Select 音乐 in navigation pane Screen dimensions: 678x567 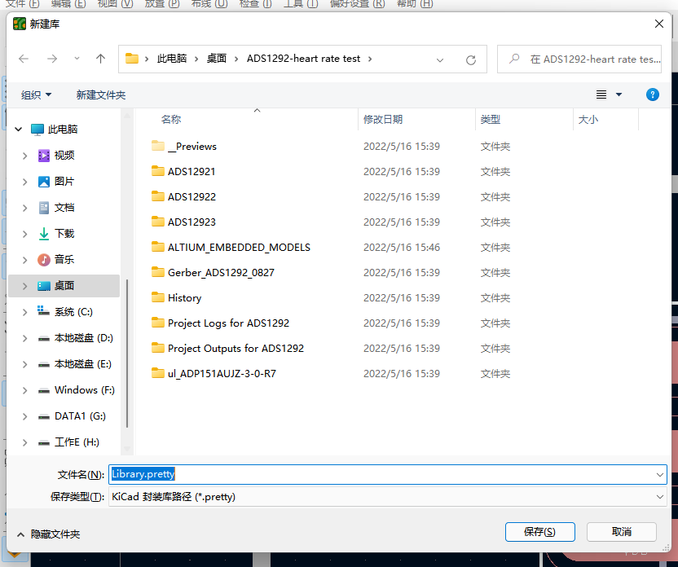point(64,260)
